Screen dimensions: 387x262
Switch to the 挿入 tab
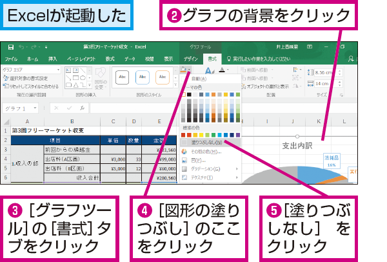[53, 59]
